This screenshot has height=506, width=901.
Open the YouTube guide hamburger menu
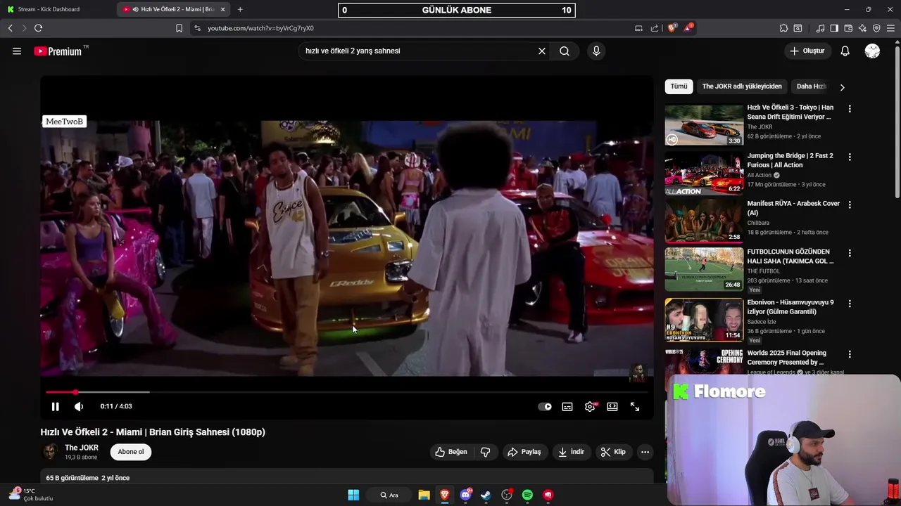(x=17, y=51)
